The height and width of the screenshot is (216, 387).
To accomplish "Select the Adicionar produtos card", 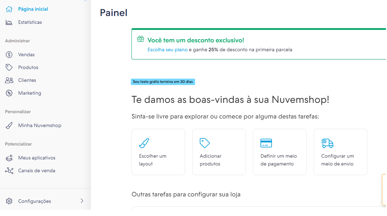I will [x=219, y=152].
